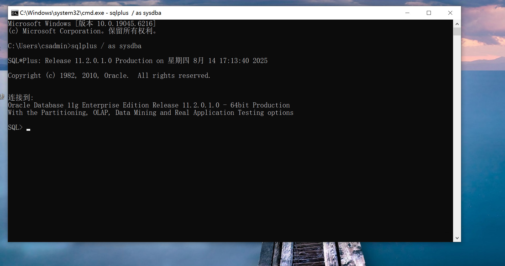The image size is (505, 266).
Task: Click the vertical scrollbar thumb
Action: point(457,31)
